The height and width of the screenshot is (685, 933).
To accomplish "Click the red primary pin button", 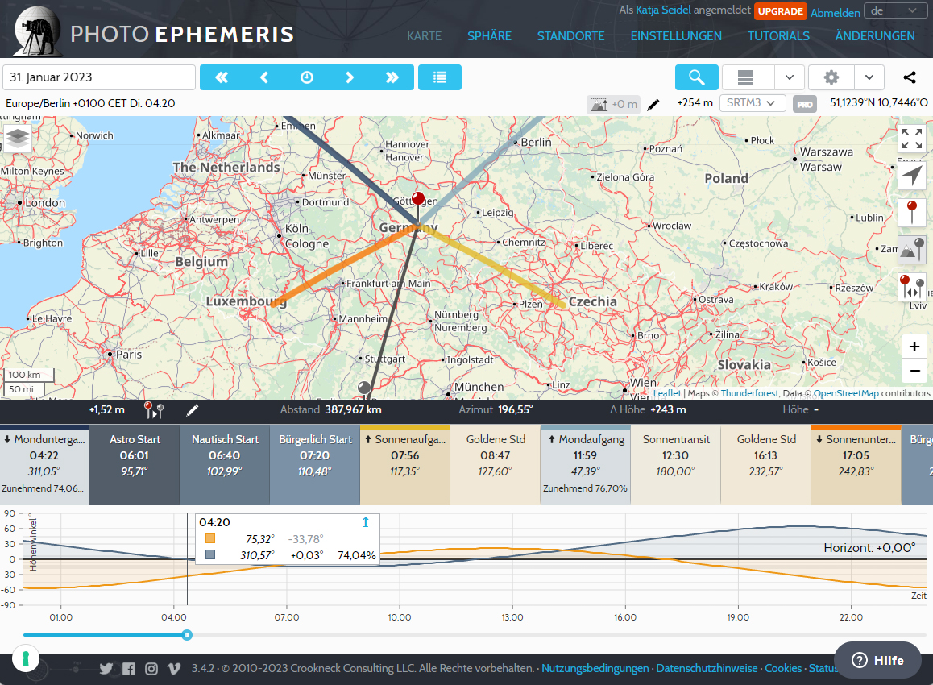I will (x=912, y=214).
